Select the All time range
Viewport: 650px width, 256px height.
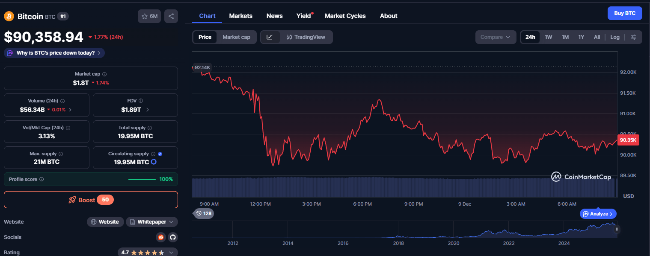click(x=597, y=37)
